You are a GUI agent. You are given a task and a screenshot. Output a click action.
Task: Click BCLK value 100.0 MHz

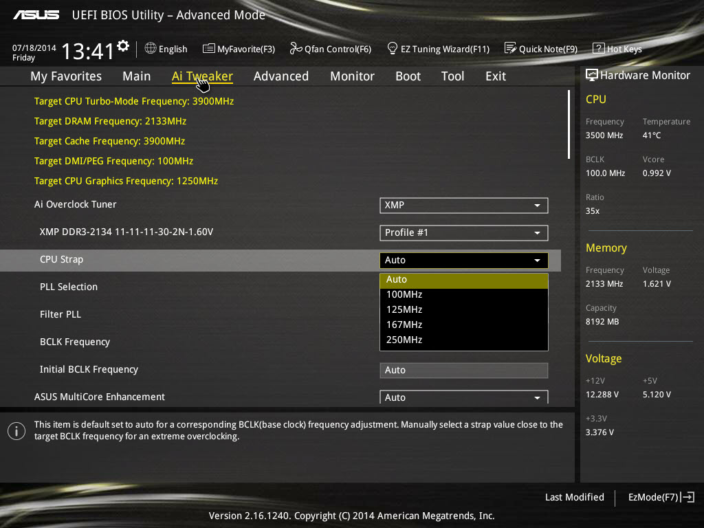(x=605, y=173)
